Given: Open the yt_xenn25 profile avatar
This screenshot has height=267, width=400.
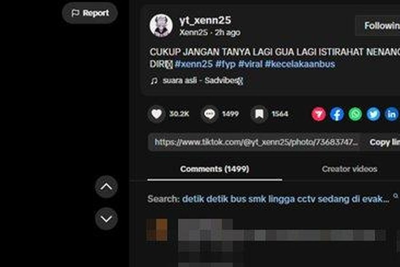Looking at the screenshot, I should click(161, 25).
